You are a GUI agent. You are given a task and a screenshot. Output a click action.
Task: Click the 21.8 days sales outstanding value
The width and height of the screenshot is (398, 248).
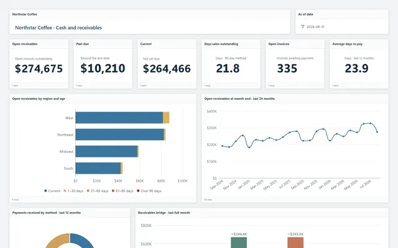click(x=228, y=68)
